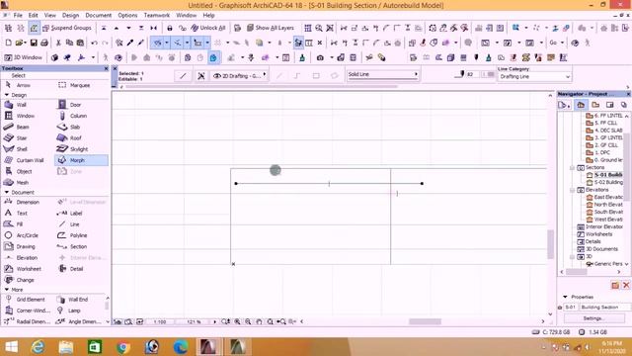Open the Solid Line type dropdown
Screen dimensions: 632x356
click(382, 74)
